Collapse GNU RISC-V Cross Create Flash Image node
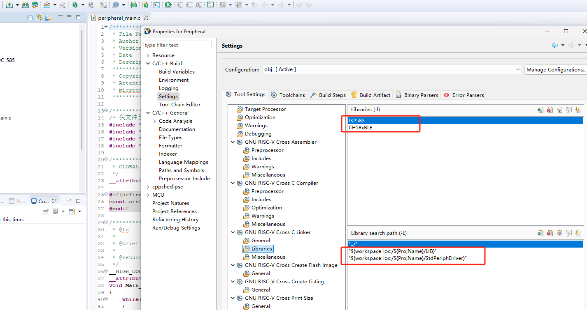This screenshot has height=310, width=587. click(x=233, y=265)
